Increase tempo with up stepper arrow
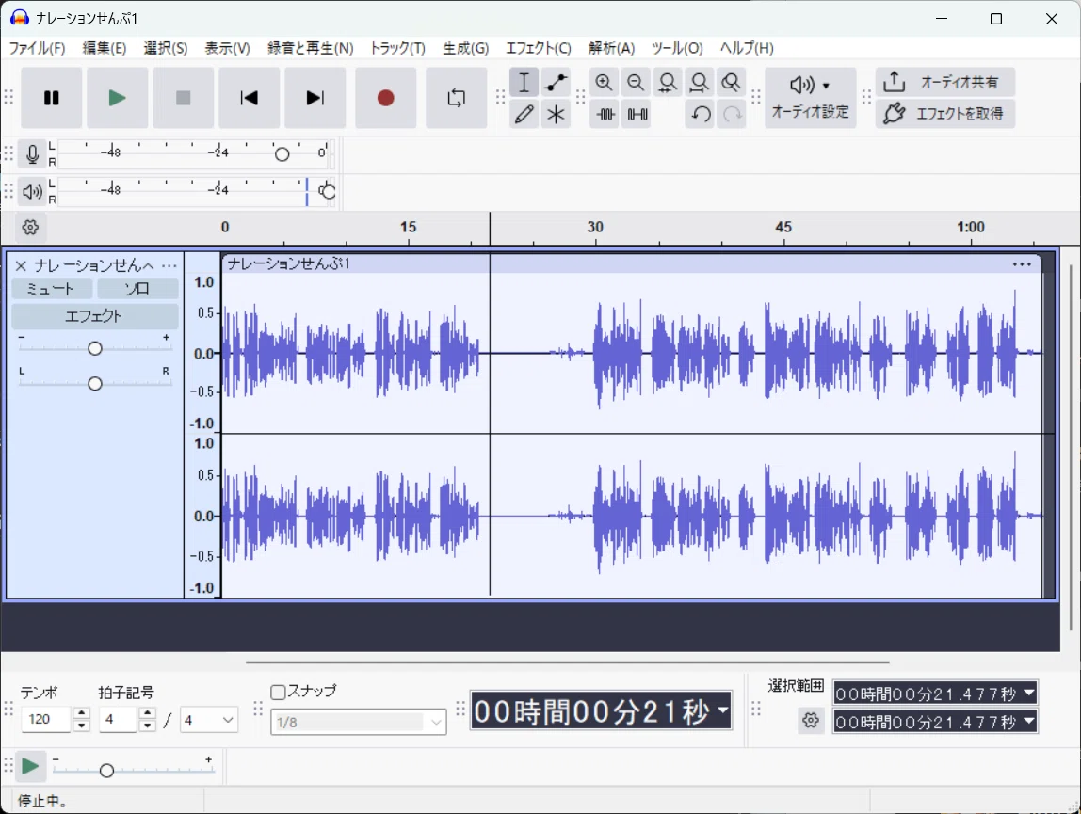Viewport: 1081px width, 814px height. click(x=81, y=713)
